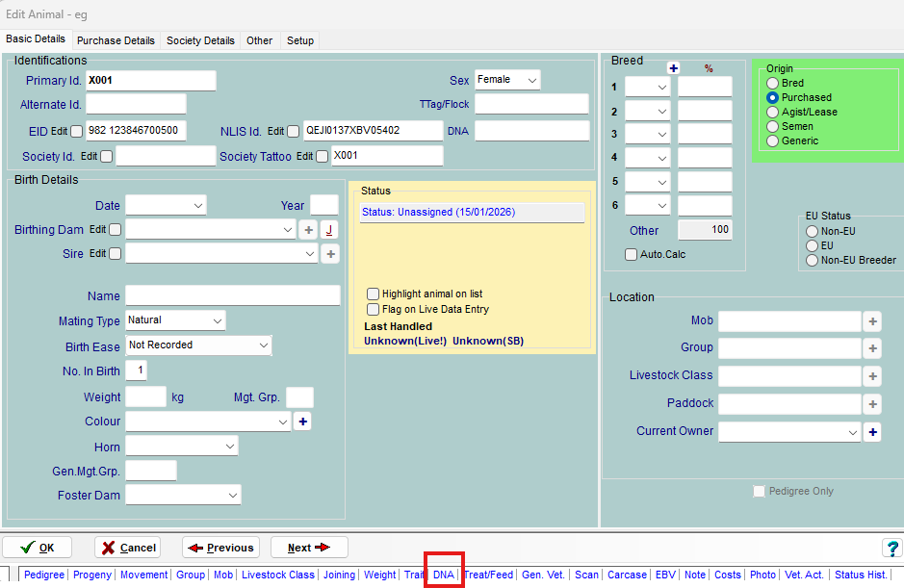The height and width of the screenshot is (588, 904).
Task: Add a Current Owner with plus icon
Action: pos(872,433)
